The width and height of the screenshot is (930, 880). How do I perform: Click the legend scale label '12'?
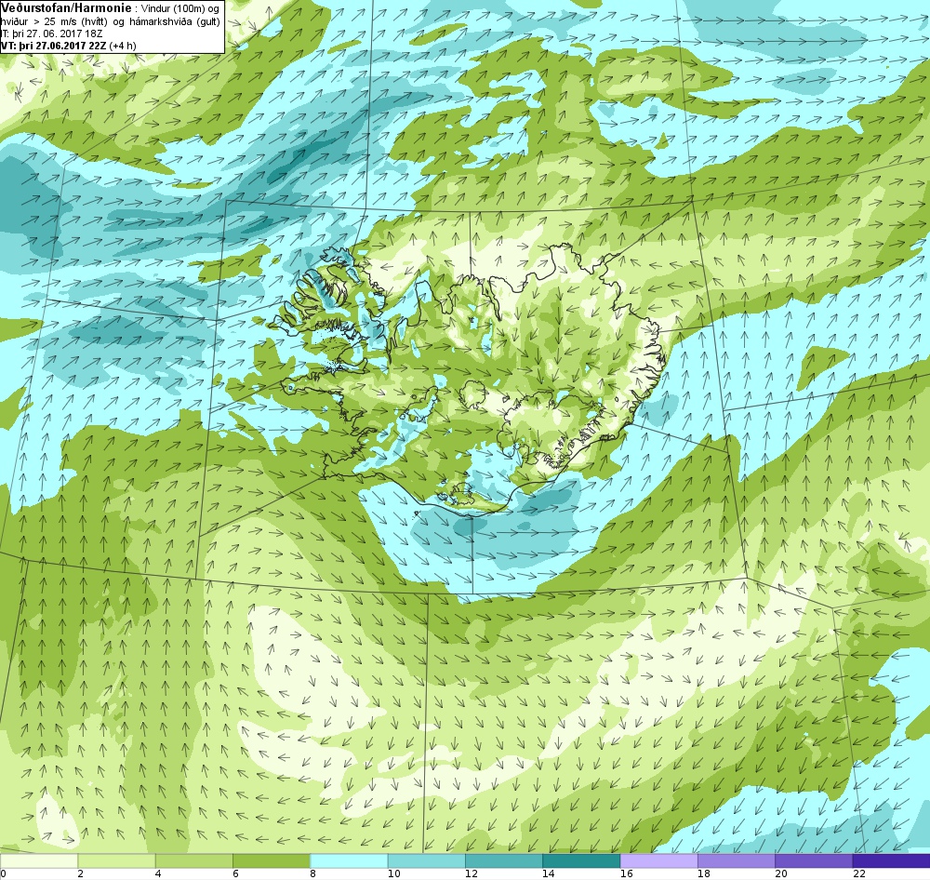coord(471,873)
